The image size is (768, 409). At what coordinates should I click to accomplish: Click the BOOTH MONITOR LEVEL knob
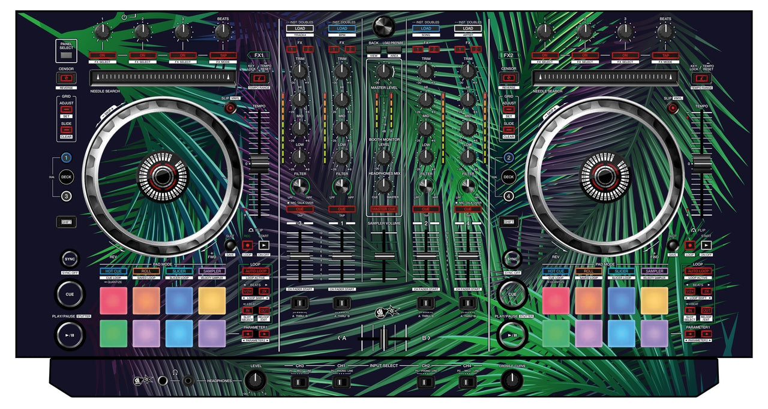[384, 157]
